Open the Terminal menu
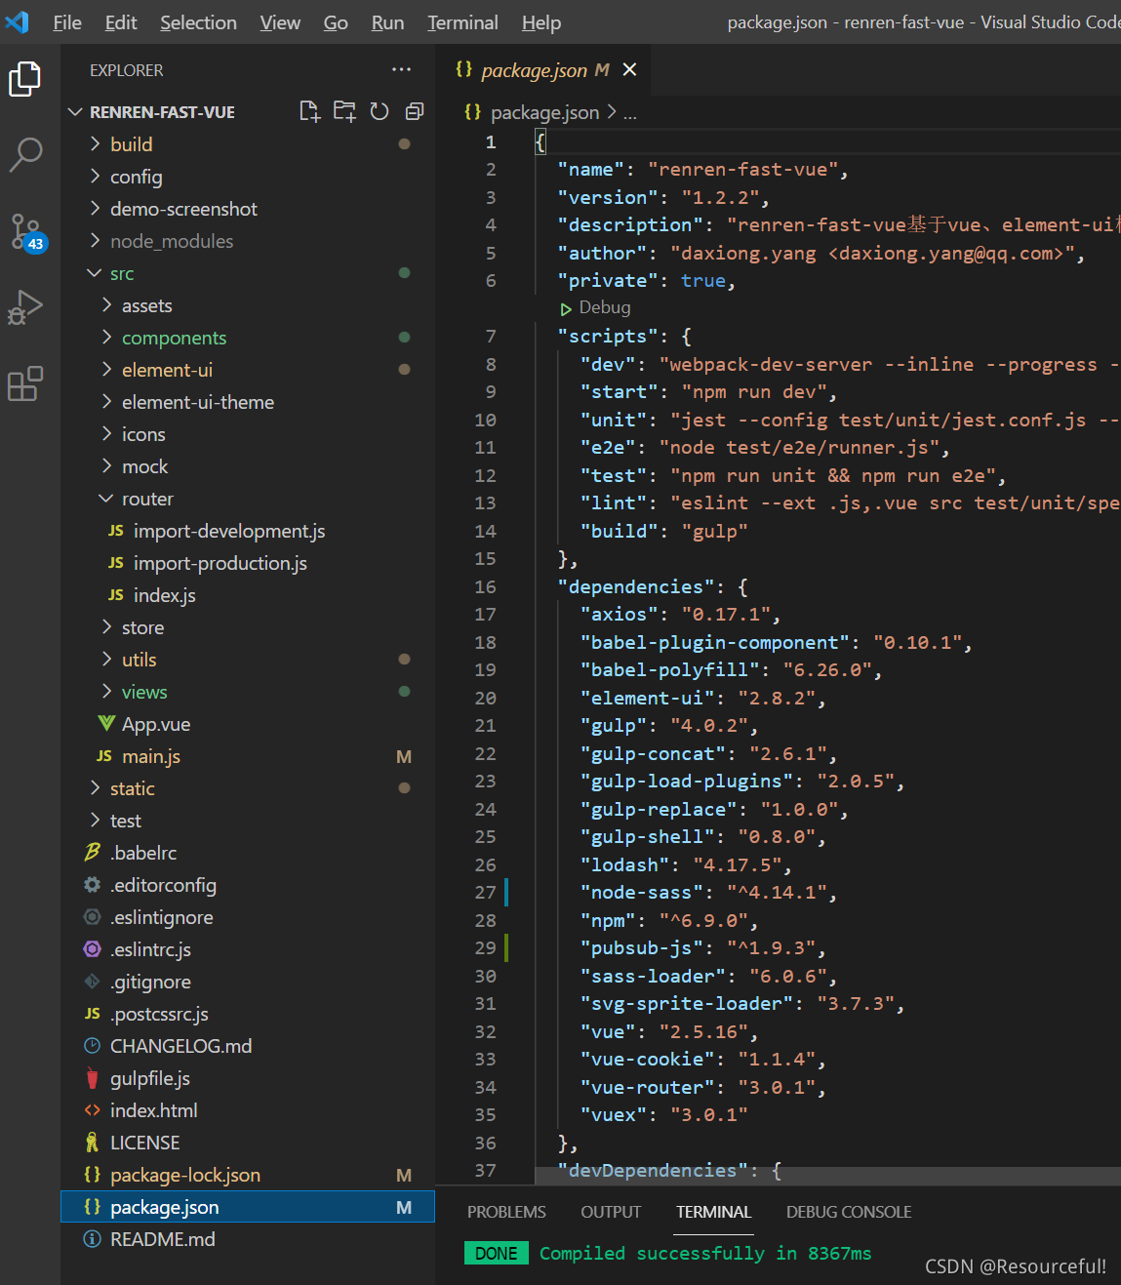The image size is (1121, 1285). 462,22
